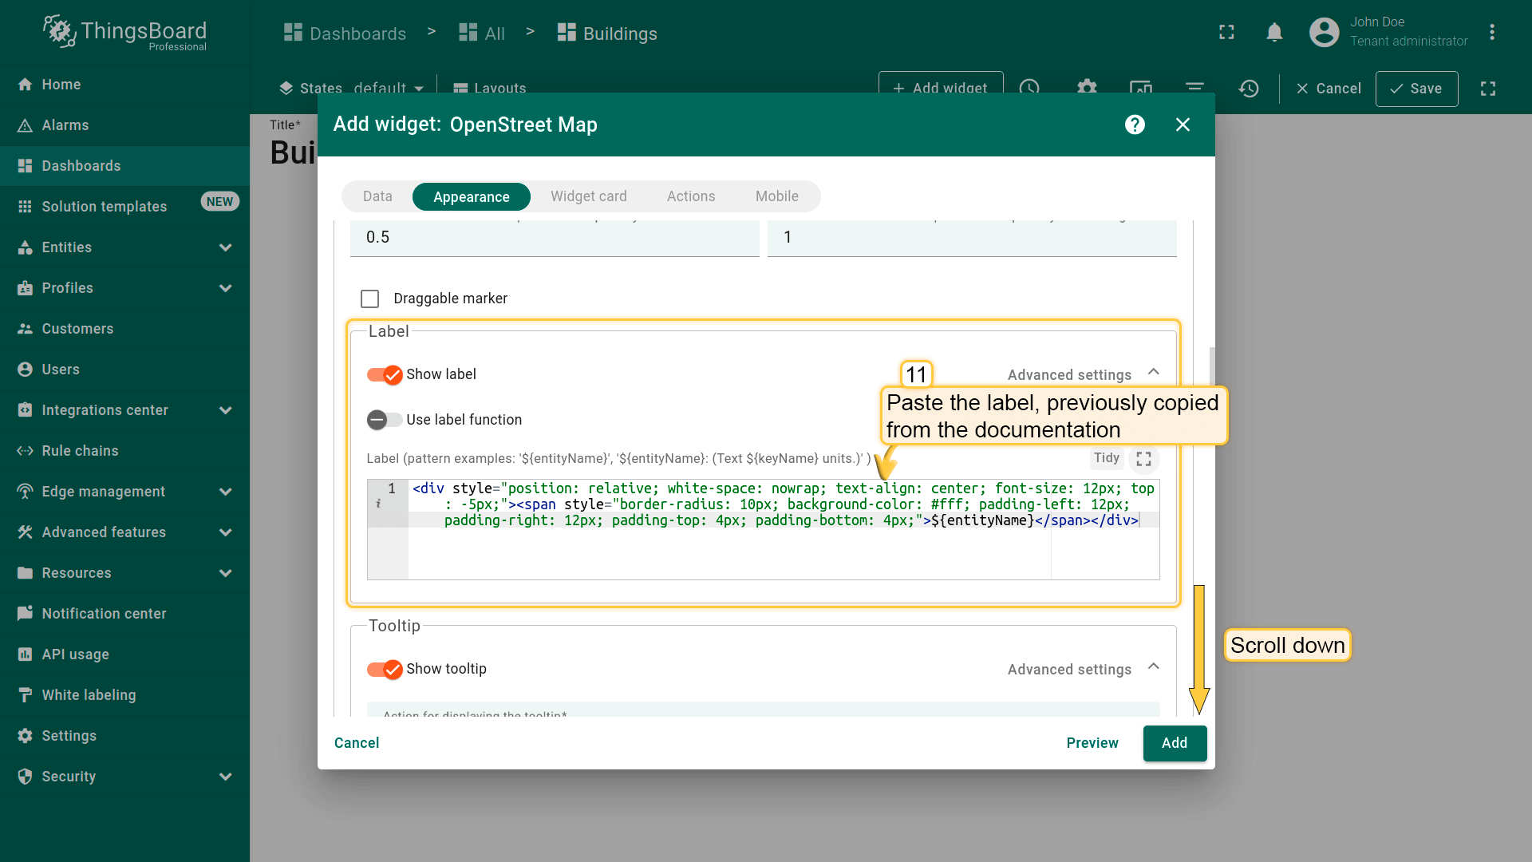Turn off the Show label toggle
Image resolution: width=1532 pixels, height=862 pixels.
coord(385,374)
